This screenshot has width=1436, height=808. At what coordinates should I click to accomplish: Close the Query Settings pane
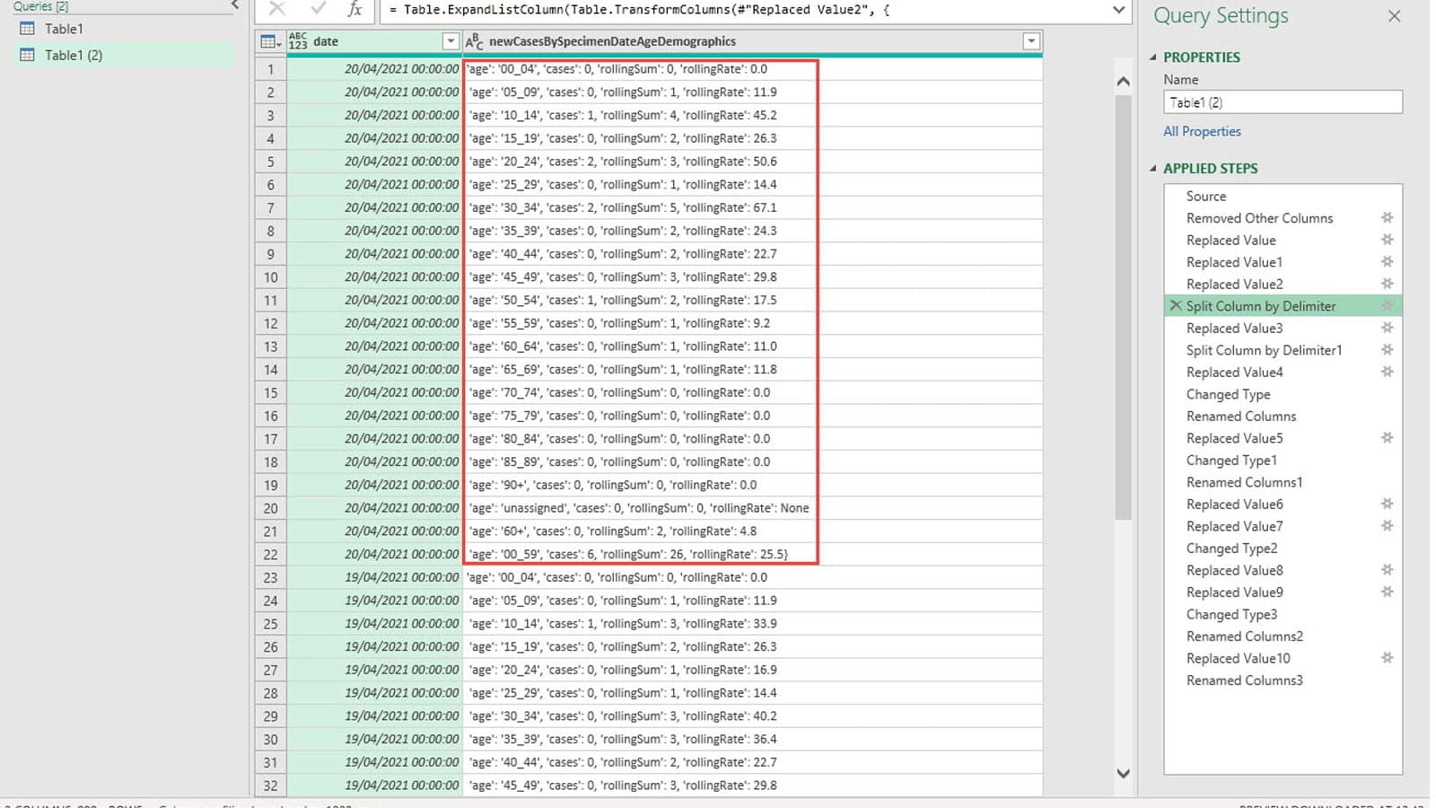(x=1394, y=16)
